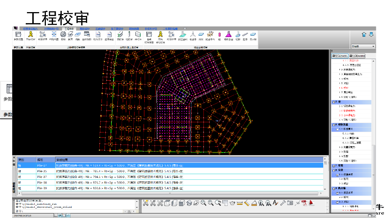
Task: Click the 导出到word button
Action: pyautogui.click(x=357, y=56)
